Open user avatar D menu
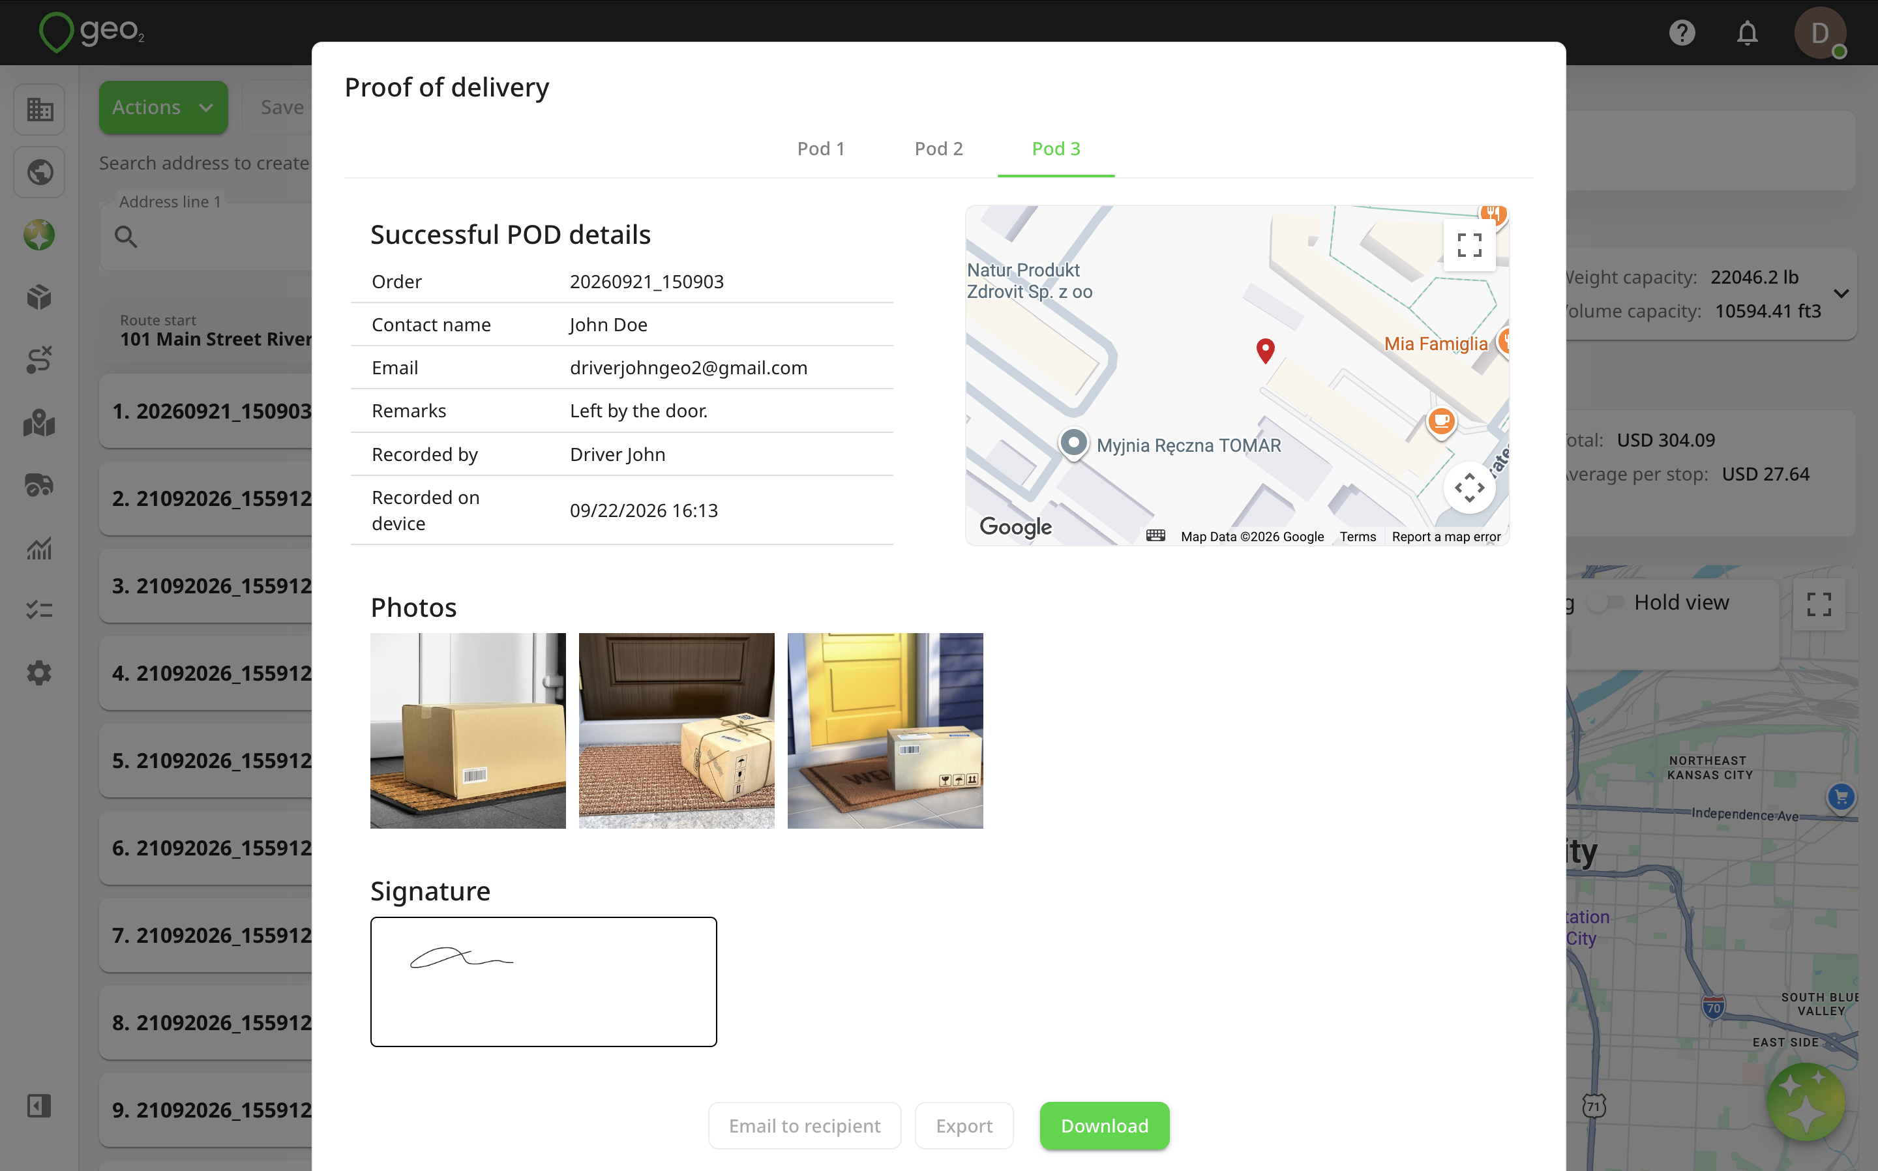Image resolution: width=1878 pixels, height=1171 pixels. pos(1820,33)
